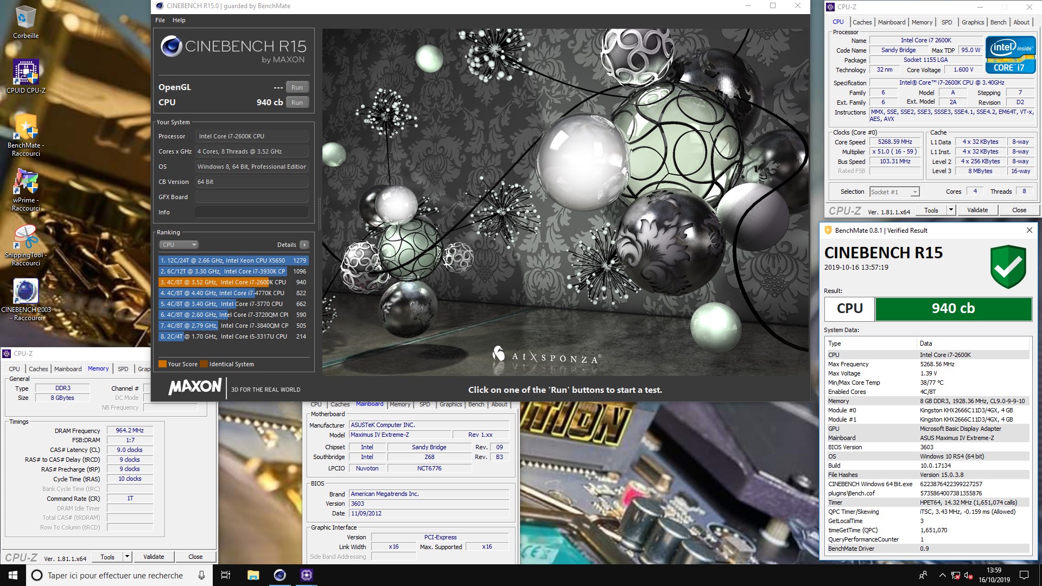Click Cinebench title bar icon
The image size is (1042, 586).
pyautogui.click(x=159, y=6)
